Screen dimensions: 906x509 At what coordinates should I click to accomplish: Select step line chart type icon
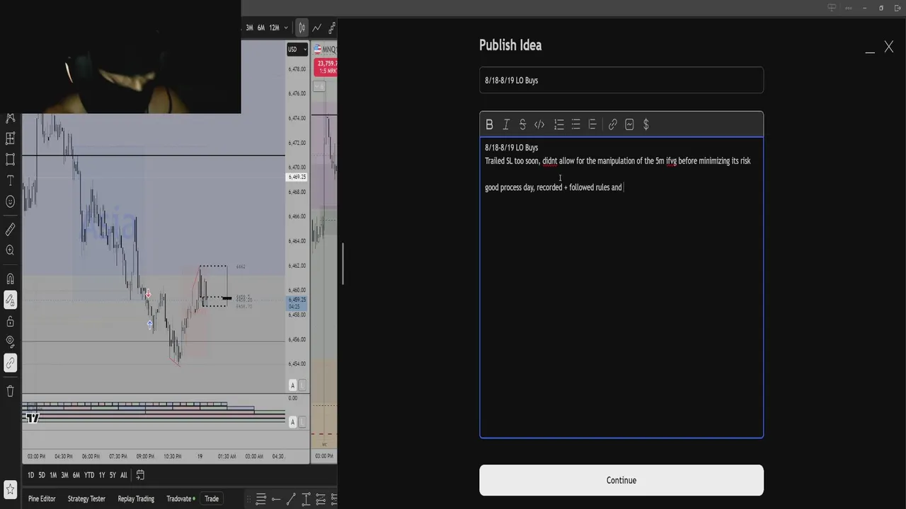(332, 28)
